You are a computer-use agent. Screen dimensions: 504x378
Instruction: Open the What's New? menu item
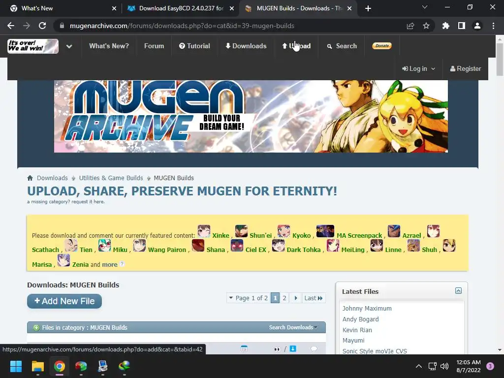coord(109,46)
